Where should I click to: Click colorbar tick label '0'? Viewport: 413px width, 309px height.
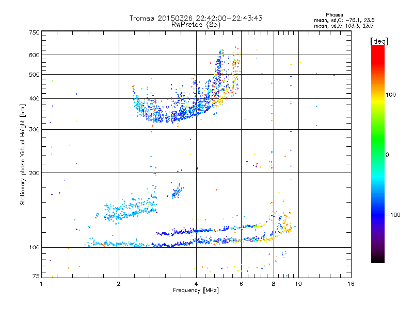(x=387, y=155)
